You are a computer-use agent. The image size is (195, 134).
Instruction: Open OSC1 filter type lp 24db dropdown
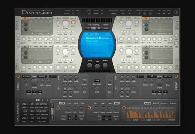pos(58,18)
